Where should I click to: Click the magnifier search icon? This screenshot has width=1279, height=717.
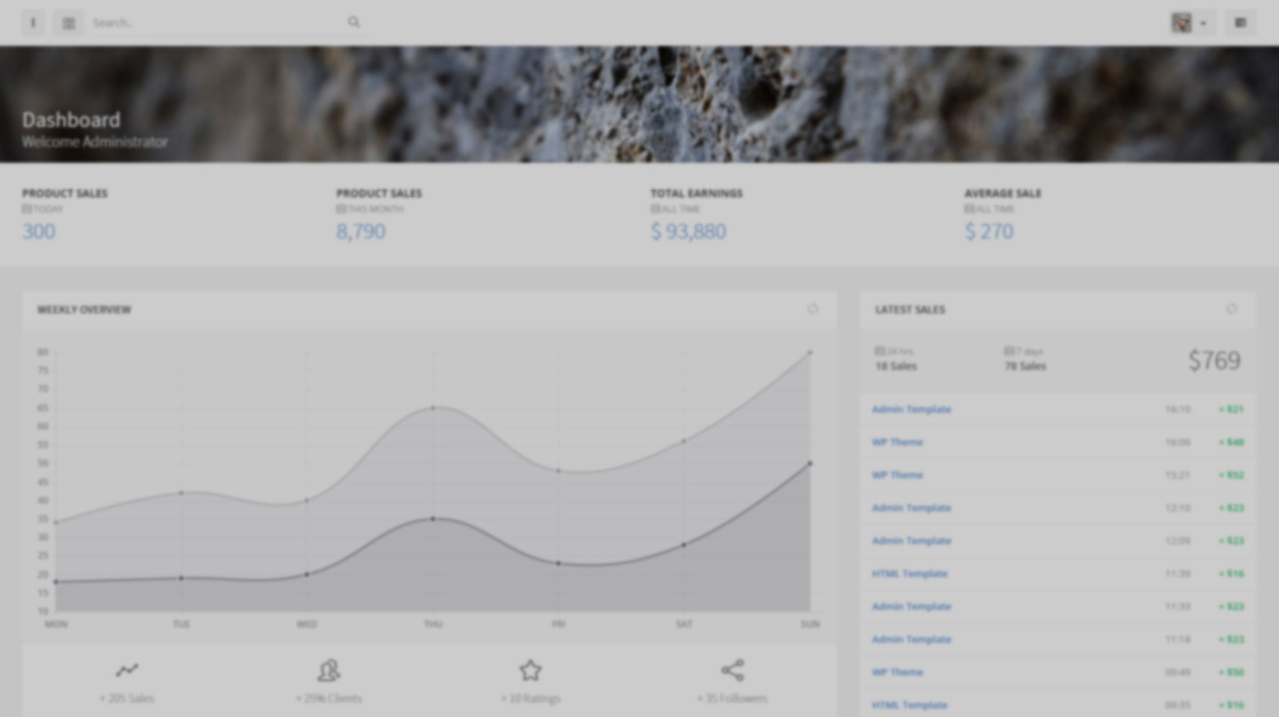[x=353, y=22]
